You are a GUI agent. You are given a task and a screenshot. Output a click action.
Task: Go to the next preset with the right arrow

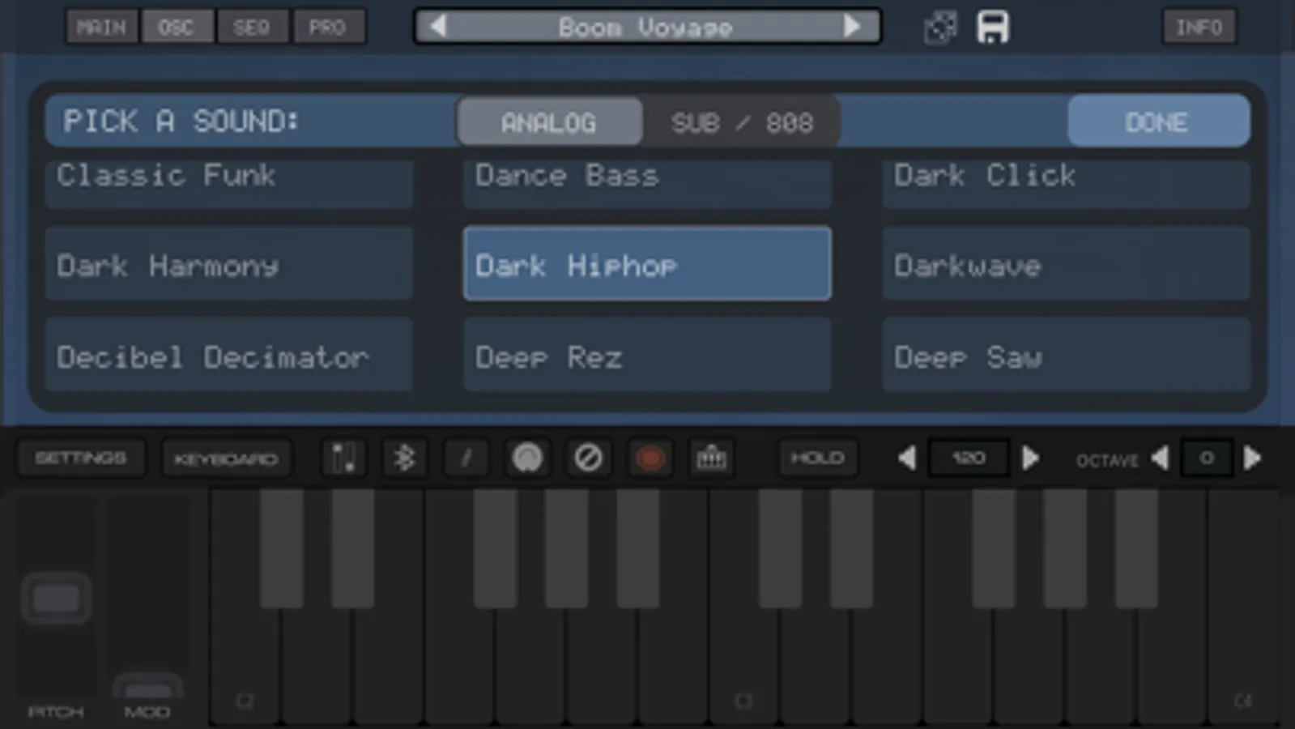[x=852, y=27]
